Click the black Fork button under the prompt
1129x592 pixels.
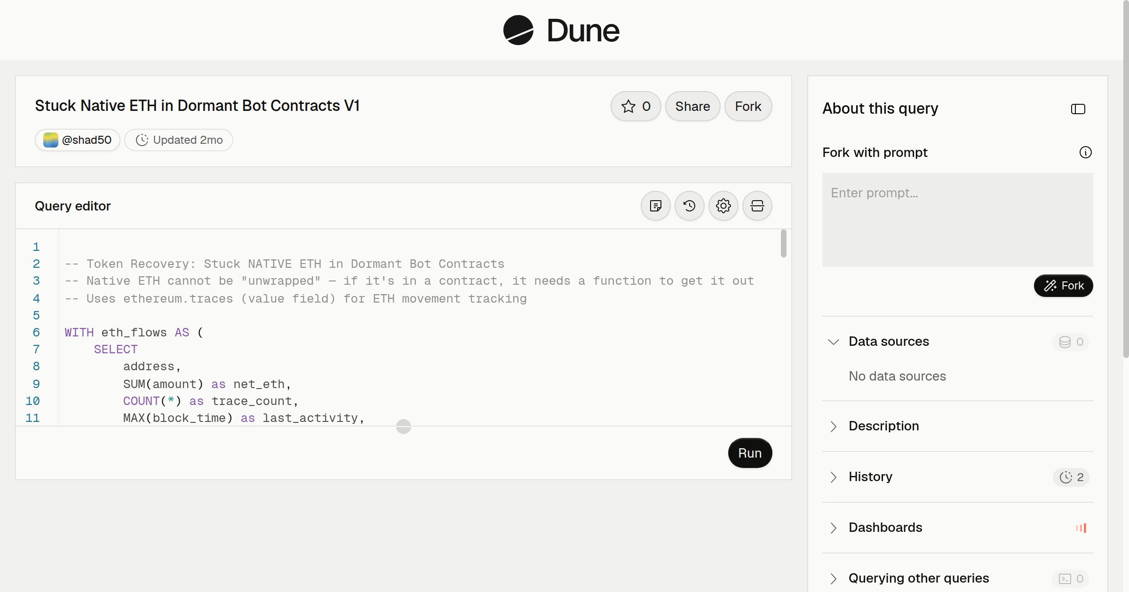(1063, 286)
